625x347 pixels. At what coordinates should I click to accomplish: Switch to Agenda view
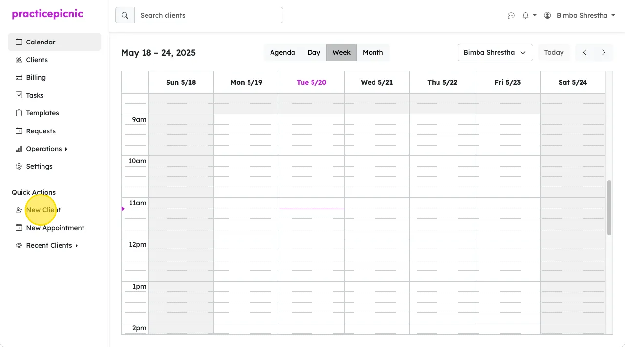tap(282, 52)
